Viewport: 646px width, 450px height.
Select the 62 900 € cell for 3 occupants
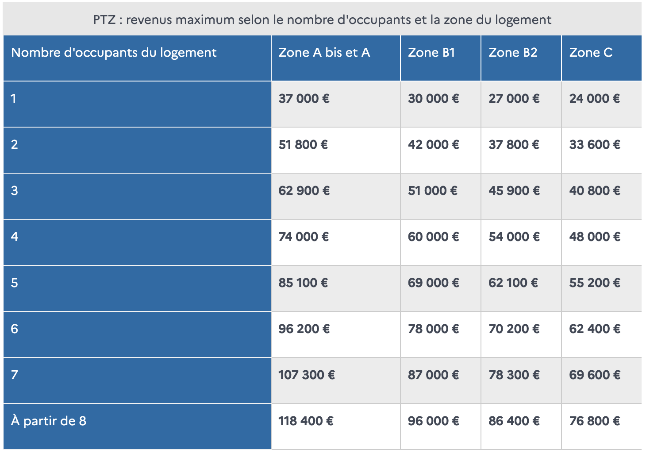336,196
